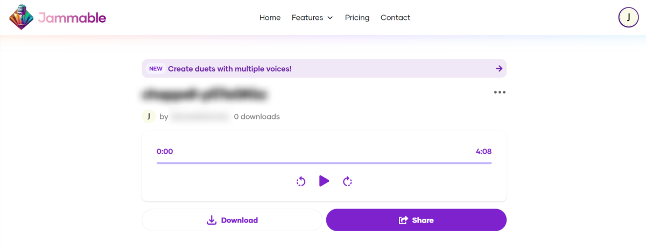Click the audio progress bar midpoint
This screenshot has width=646, height=250.
click(324, 162)
